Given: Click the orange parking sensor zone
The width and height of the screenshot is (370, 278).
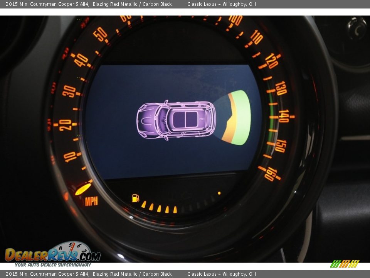Looking at the screenshot, I should pos(230,120).
